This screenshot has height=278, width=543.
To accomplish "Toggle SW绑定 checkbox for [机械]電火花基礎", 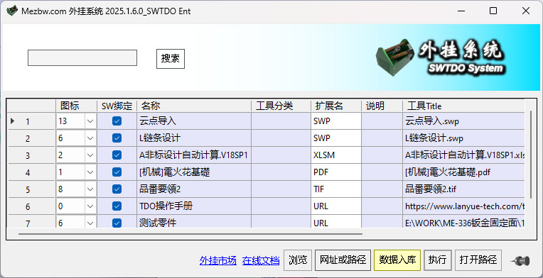I will click(117, 172).
